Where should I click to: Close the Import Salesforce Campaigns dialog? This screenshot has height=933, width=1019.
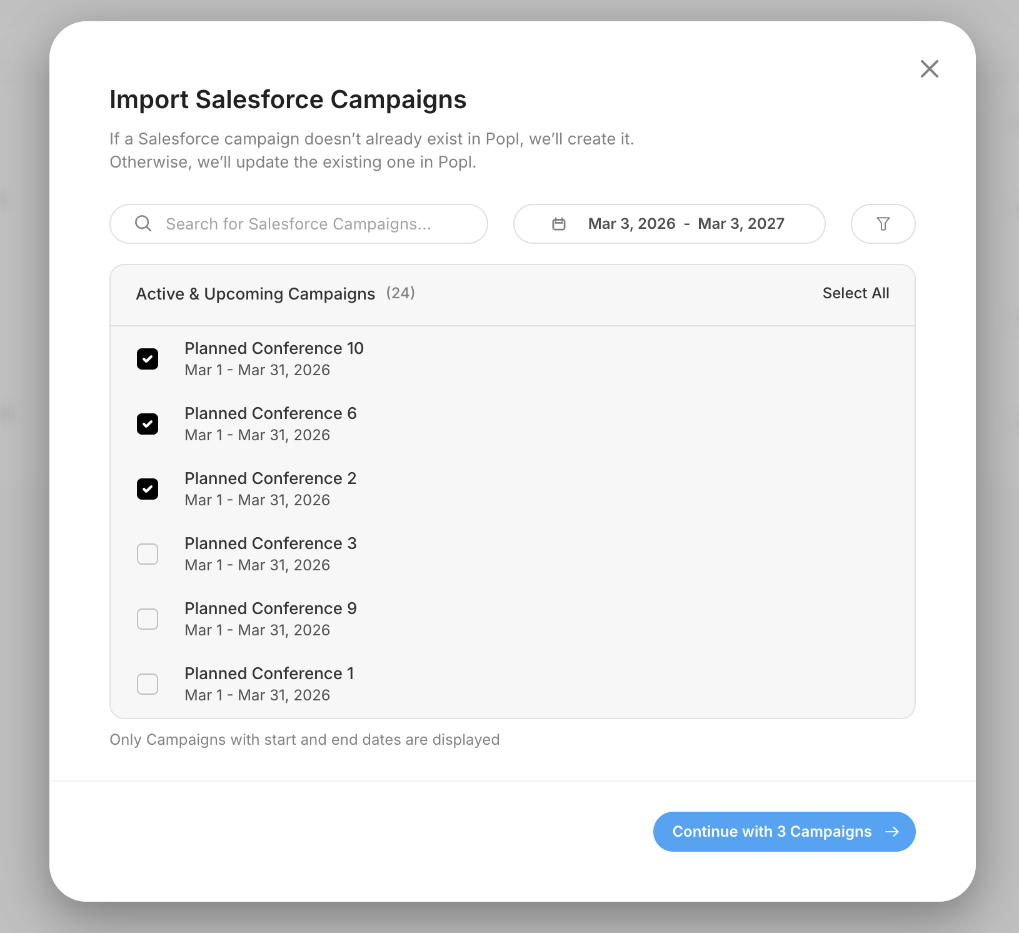point(929,69)
